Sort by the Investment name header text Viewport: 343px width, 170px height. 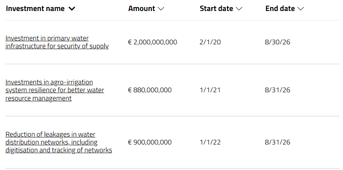point(35,9)
